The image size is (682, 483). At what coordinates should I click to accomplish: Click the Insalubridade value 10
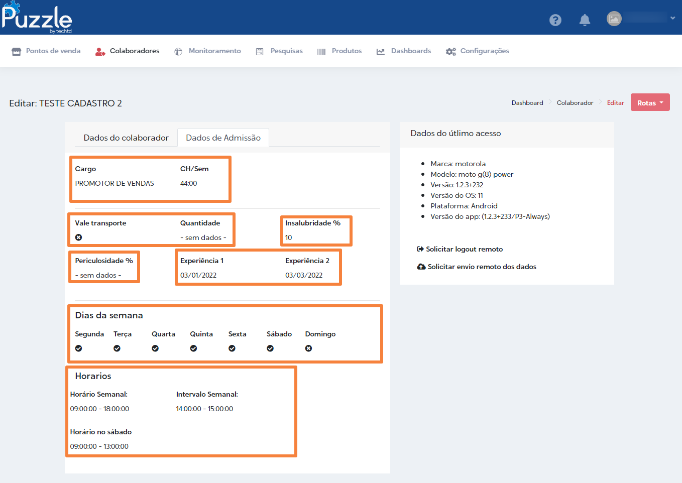pyautogui.click(x=289, y=237)
